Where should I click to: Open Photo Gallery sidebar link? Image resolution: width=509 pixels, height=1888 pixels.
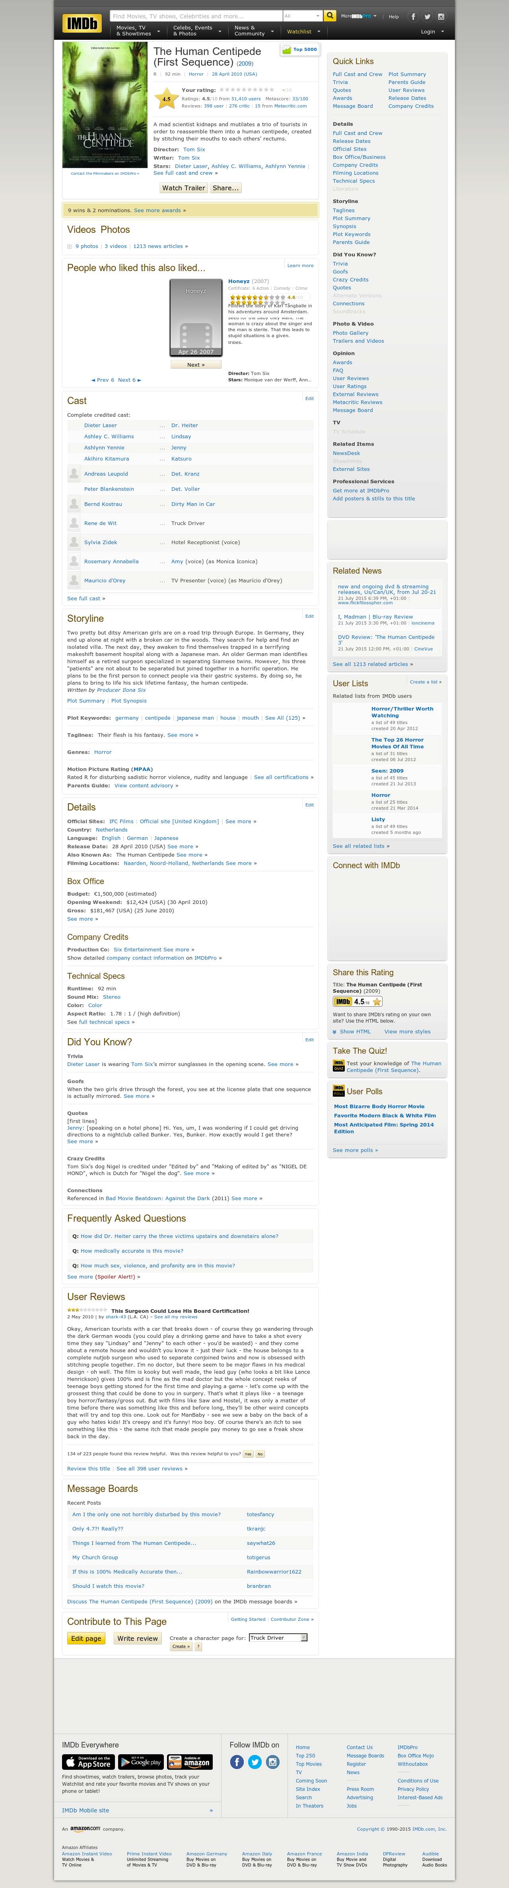pyautogui.click(x=351, y=333)
